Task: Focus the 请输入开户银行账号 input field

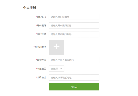Action: click(x=74, y=34)
